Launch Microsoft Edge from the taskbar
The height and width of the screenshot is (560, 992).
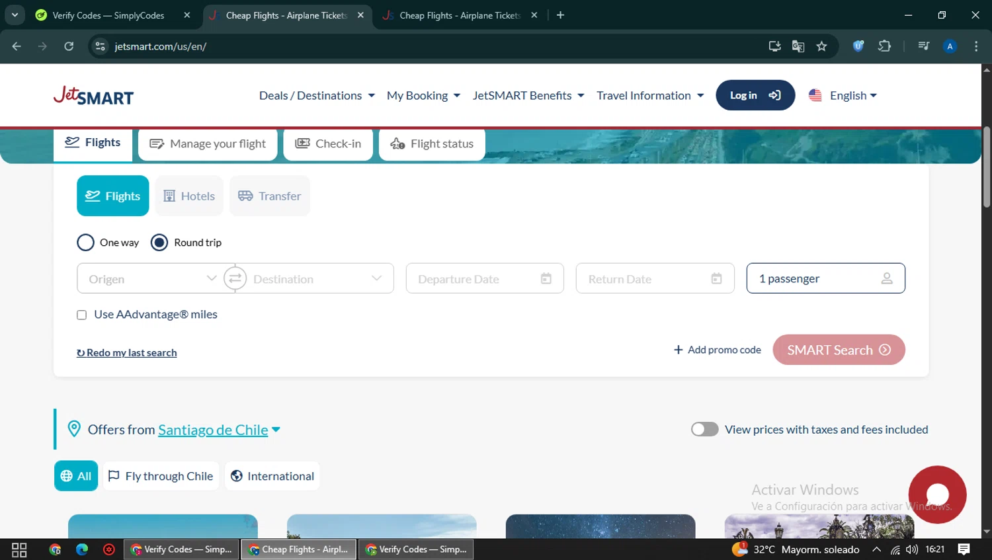82,549
